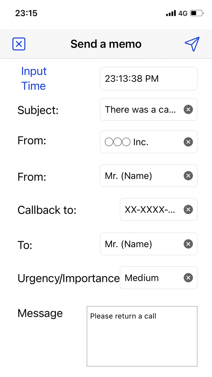
Task: Edit the Subject text field
Action: point(141,109)
